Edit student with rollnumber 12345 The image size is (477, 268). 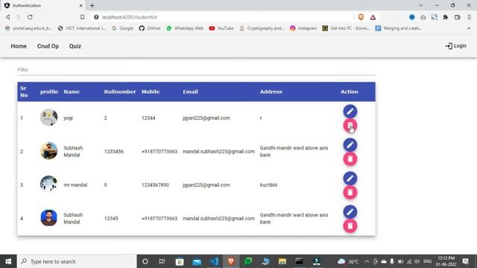click(x=350, y=211)
